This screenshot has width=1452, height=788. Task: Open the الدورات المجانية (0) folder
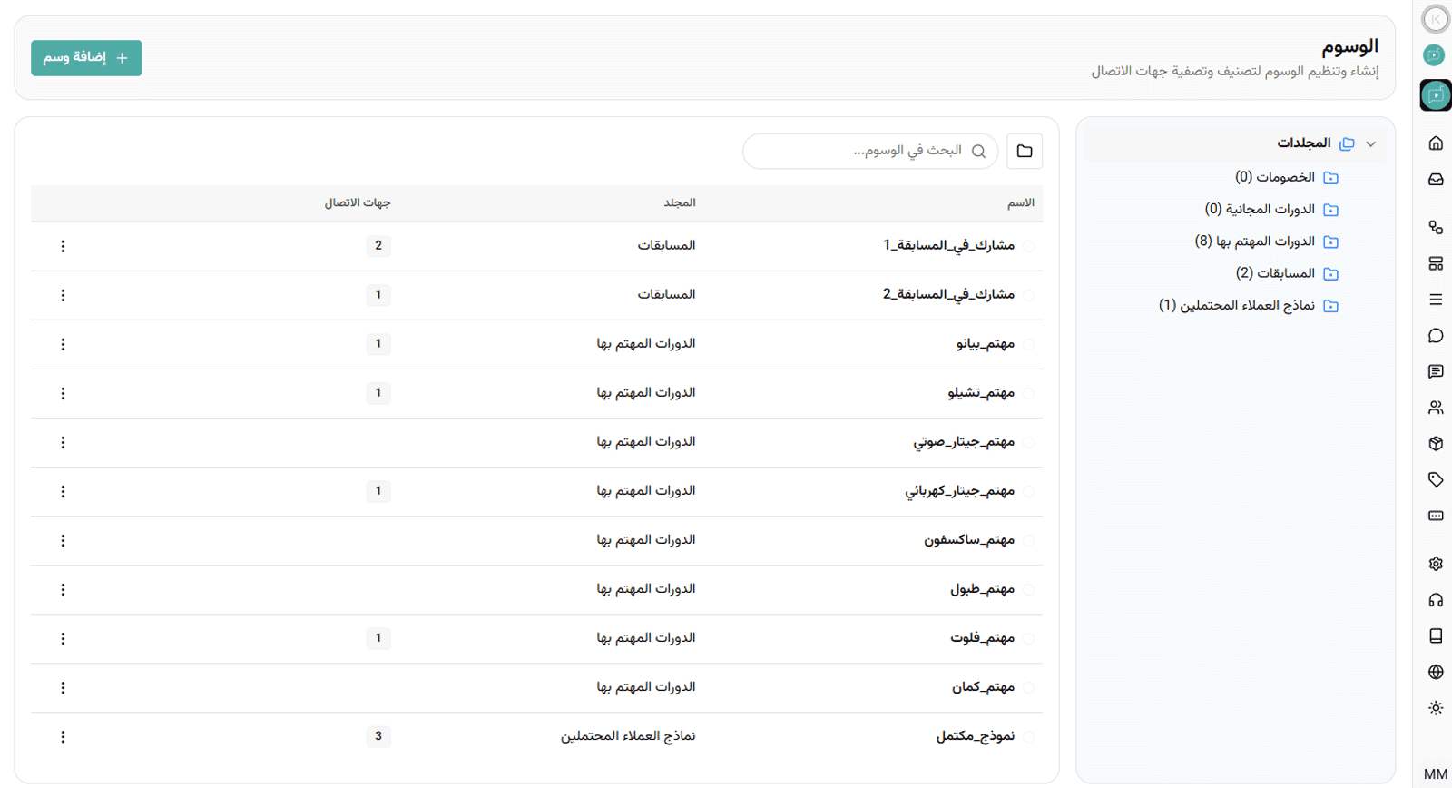click(1271, 209)
